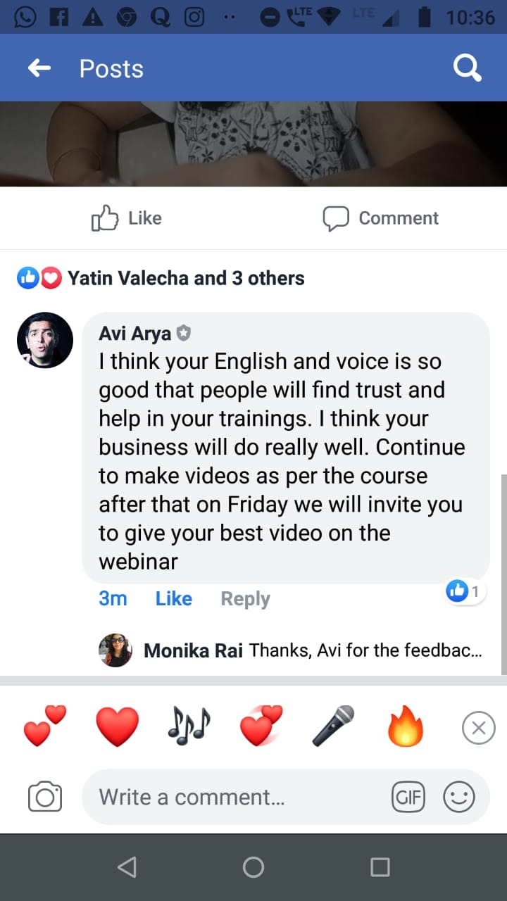Viewport: 507px width, 901px height.
Task: Open search with the magnifier icon
Action: (x=467, y=68)
